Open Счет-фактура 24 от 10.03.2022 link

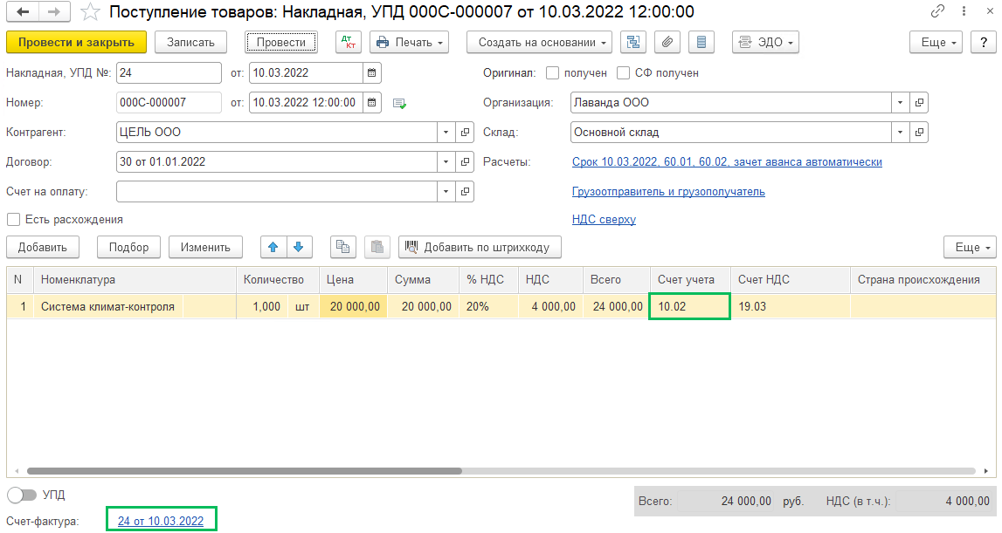161,521
